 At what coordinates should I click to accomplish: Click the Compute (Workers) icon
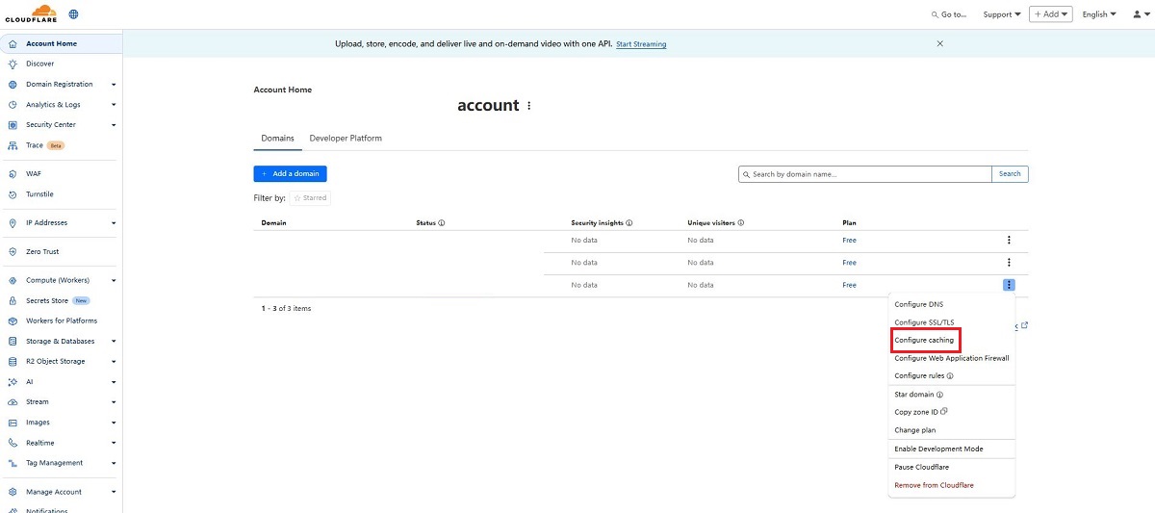click(13, 280)
